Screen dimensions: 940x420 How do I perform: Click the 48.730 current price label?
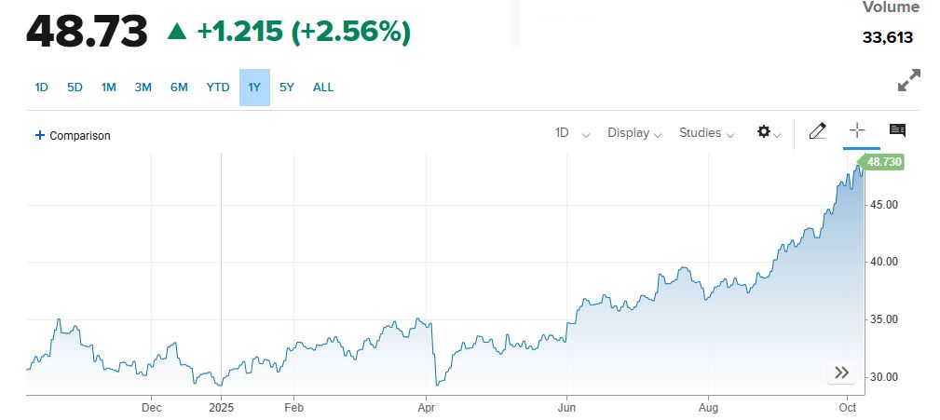(x=883, y=162)
